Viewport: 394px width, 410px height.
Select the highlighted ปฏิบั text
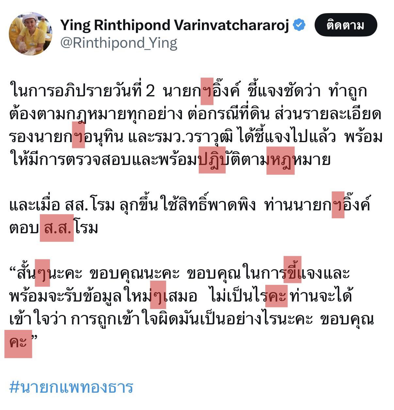(212, 159)
